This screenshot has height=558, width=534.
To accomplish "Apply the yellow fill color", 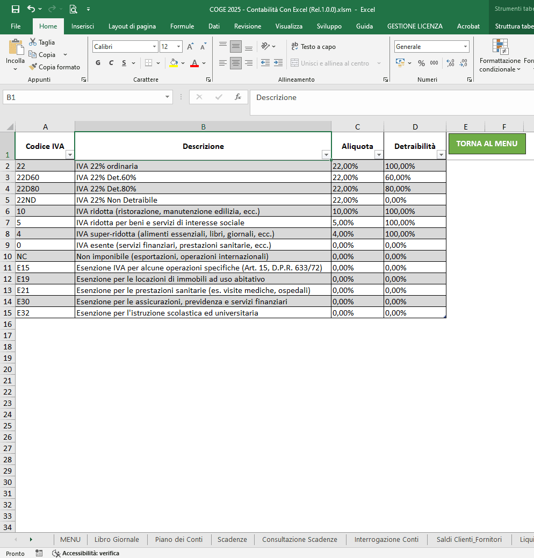I will [x=174, y=63].
